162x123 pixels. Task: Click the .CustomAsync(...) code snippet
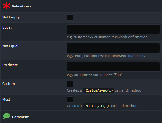(x=98, y=90)
